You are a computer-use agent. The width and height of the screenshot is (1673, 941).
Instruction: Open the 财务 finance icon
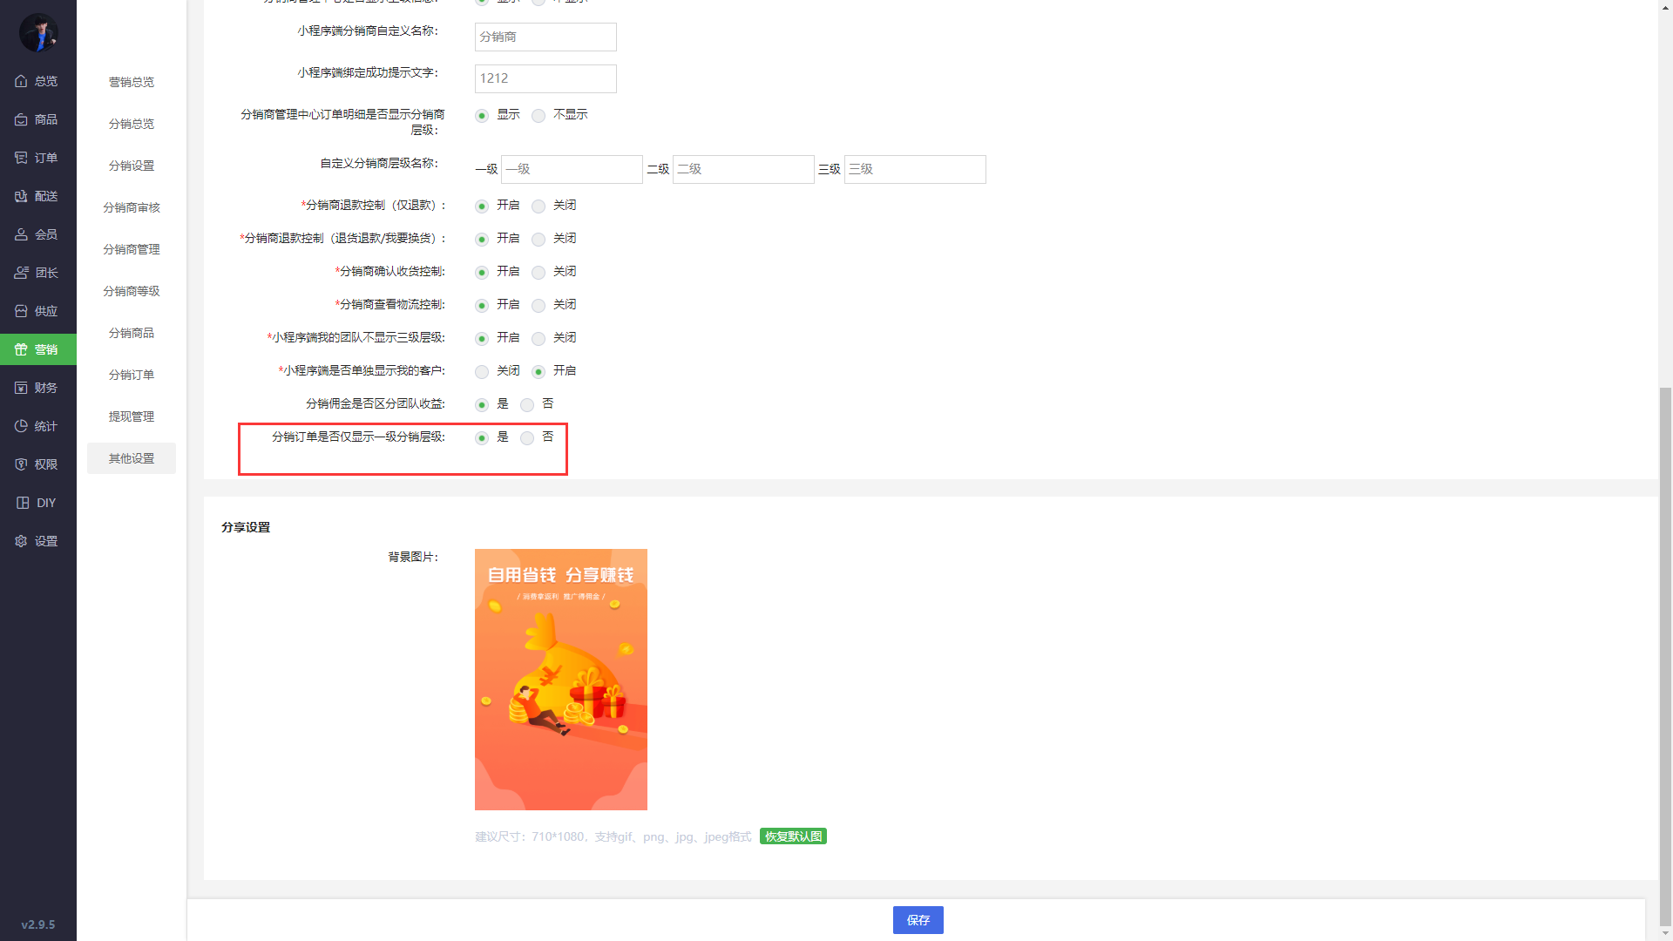pos(22,387)
